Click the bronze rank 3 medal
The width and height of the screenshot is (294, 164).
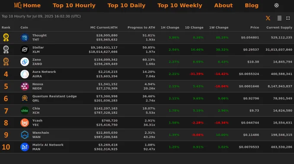click(x=6, y=62)
